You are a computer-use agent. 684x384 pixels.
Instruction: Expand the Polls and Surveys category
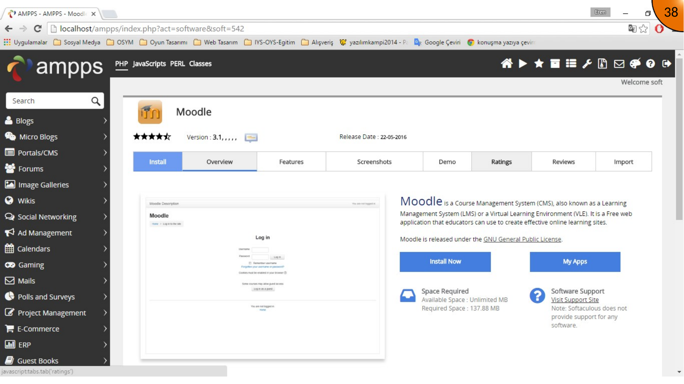[x=55, y=297]
